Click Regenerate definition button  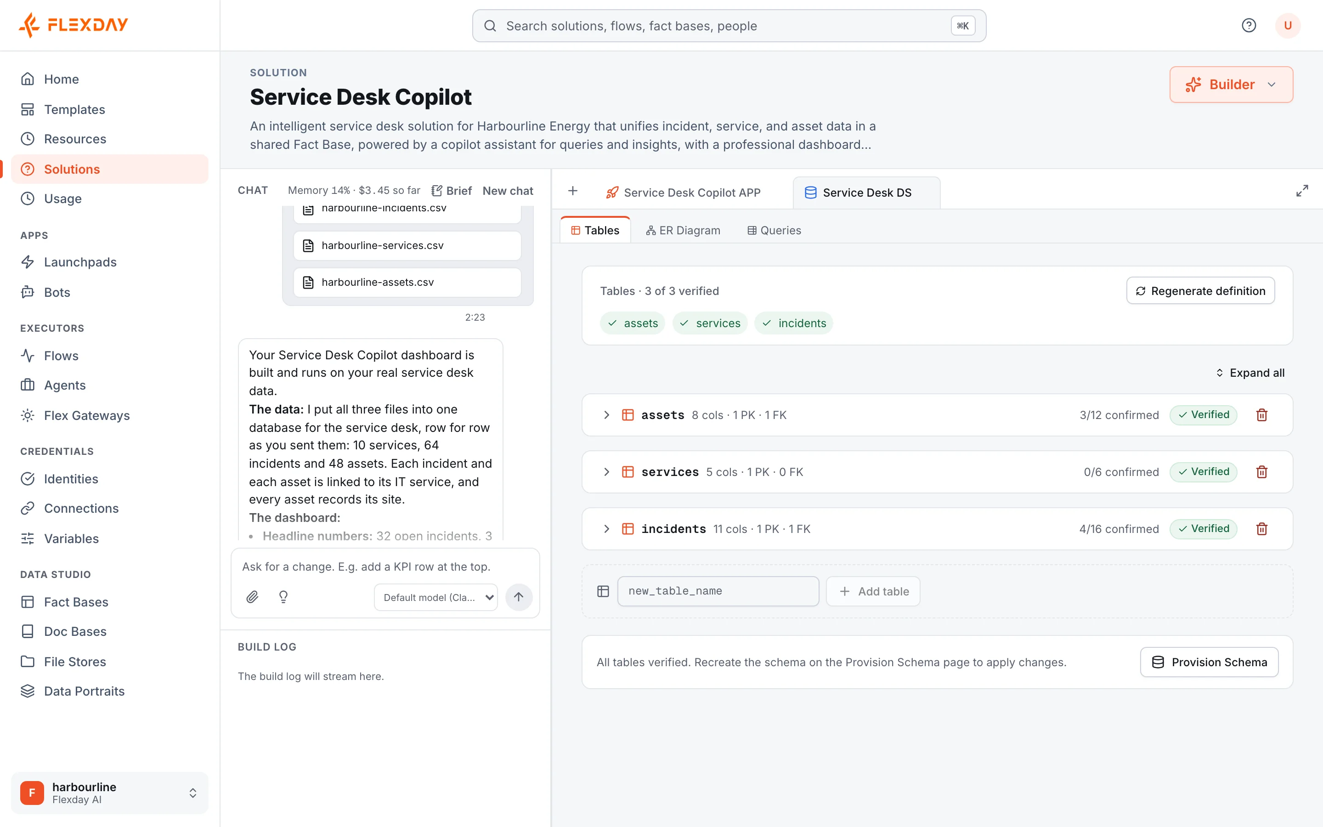1200,291
